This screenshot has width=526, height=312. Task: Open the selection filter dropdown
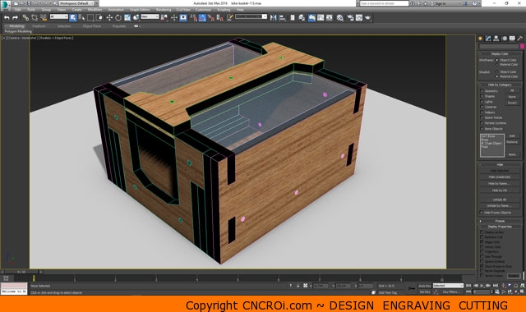point(59,16)
